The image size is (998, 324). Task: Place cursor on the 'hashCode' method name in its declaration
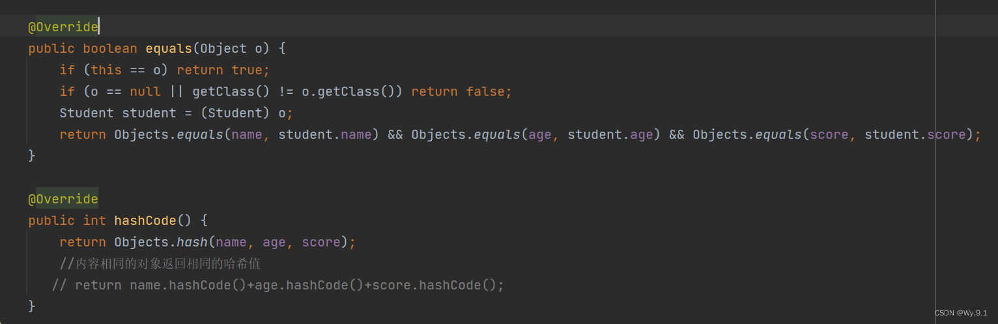point(145,221)
